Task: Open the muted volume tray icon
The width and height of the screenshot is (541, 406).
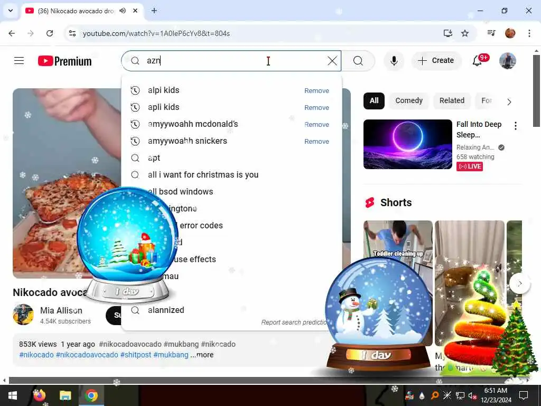Action: (472, 396)
